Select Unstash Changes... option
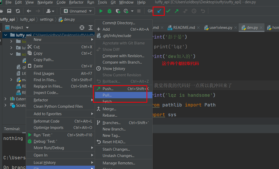The height and width of the screenshot is (169, 279). 124,156
